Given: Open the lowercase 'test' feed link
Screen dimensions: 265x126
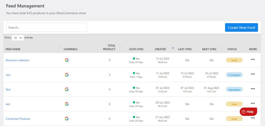Looking at the screenshot, I should click(x=8, y=104).
